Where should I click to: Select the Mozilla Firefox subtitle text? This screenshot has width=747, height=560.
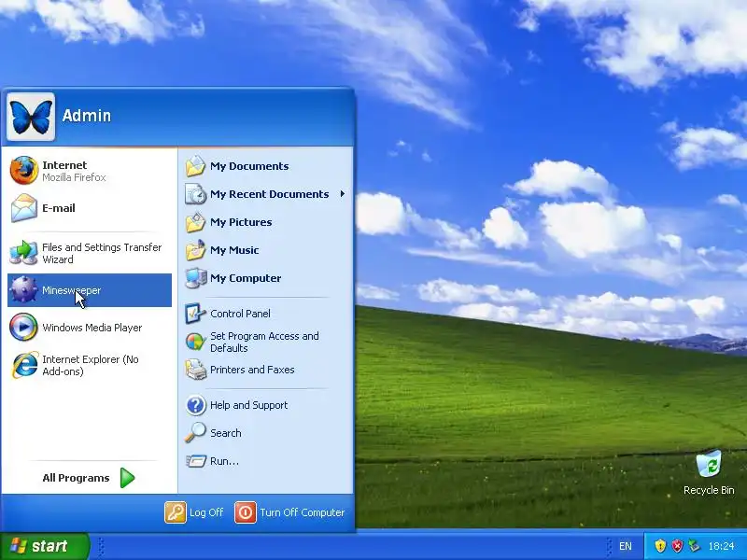[x=74, y=177]
